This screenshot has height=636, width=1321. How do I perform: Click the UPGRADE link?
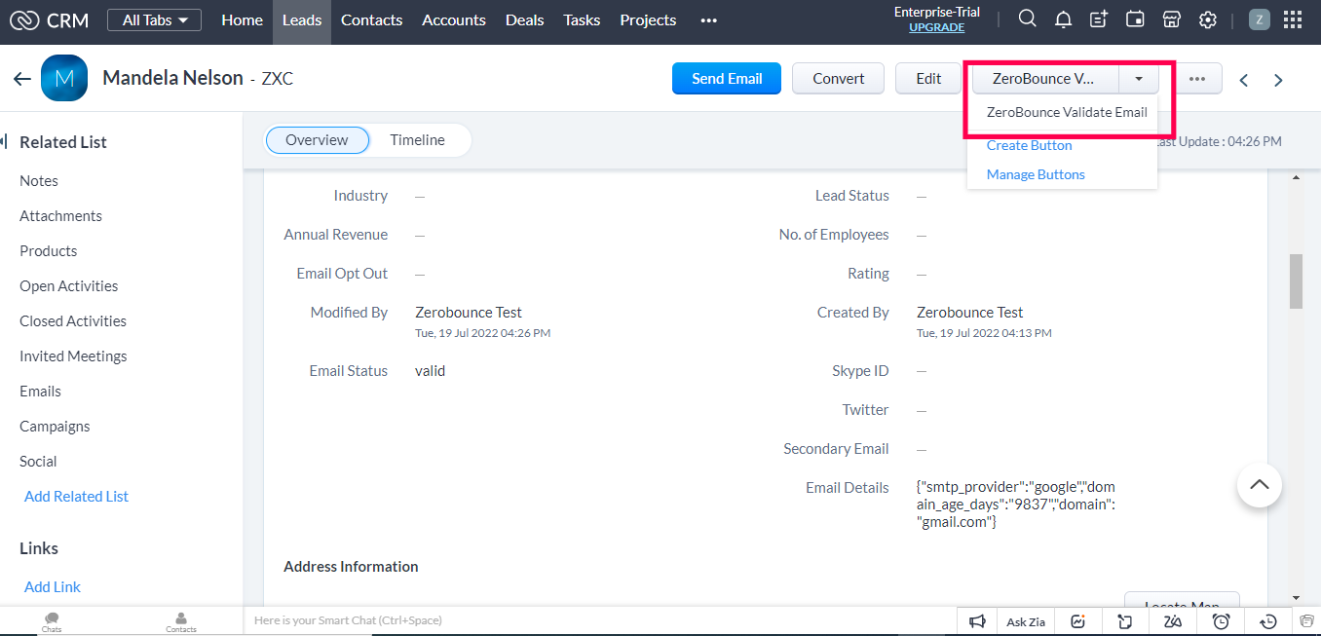click(x=937, y=27)
